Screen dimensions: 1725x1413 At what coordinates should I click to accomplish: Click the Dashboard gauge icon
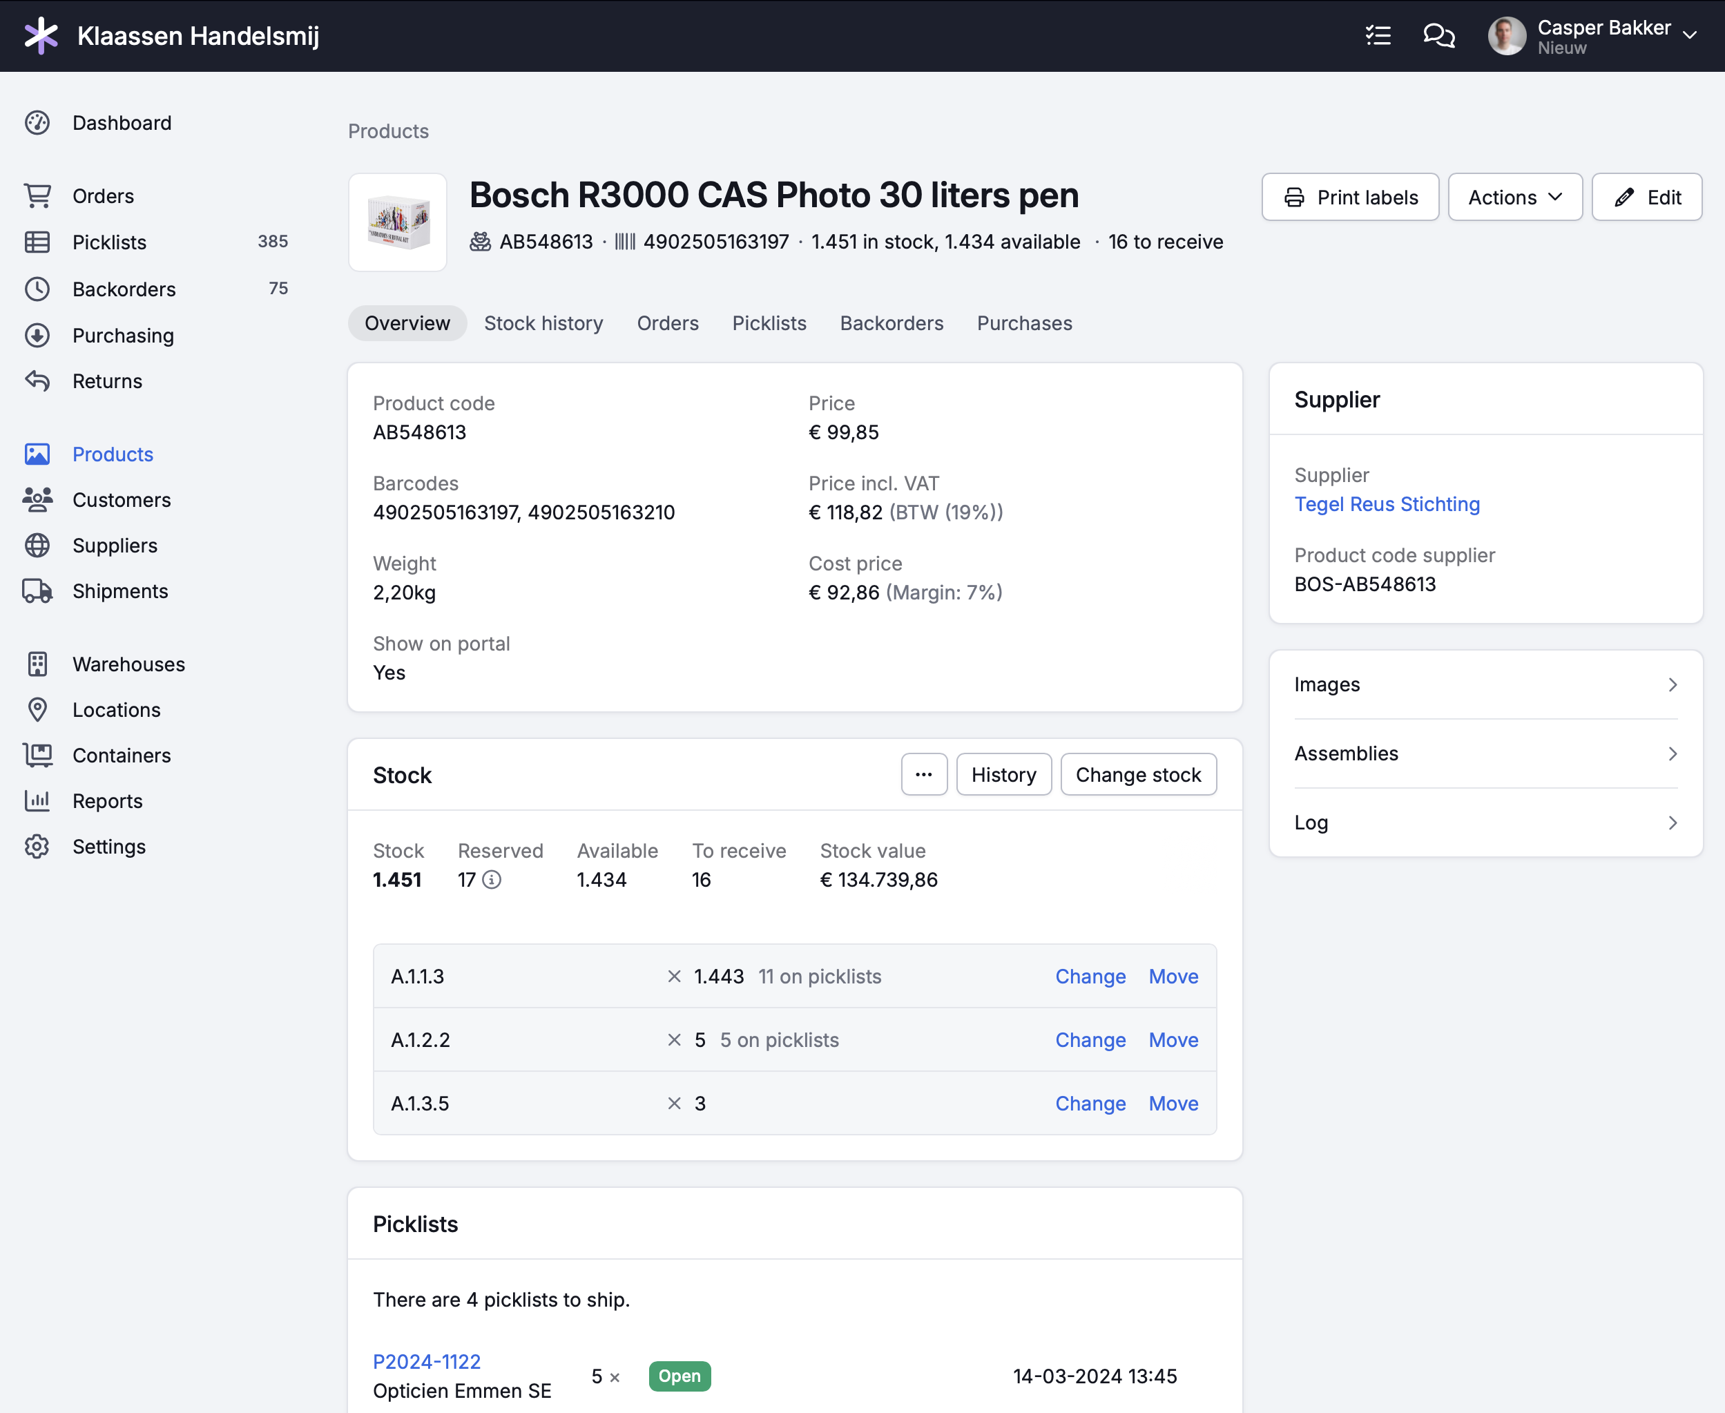37,123
